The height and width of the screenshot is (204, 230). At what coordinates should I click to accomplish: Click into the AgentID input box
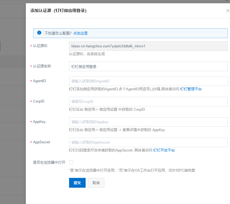(148, 81)
